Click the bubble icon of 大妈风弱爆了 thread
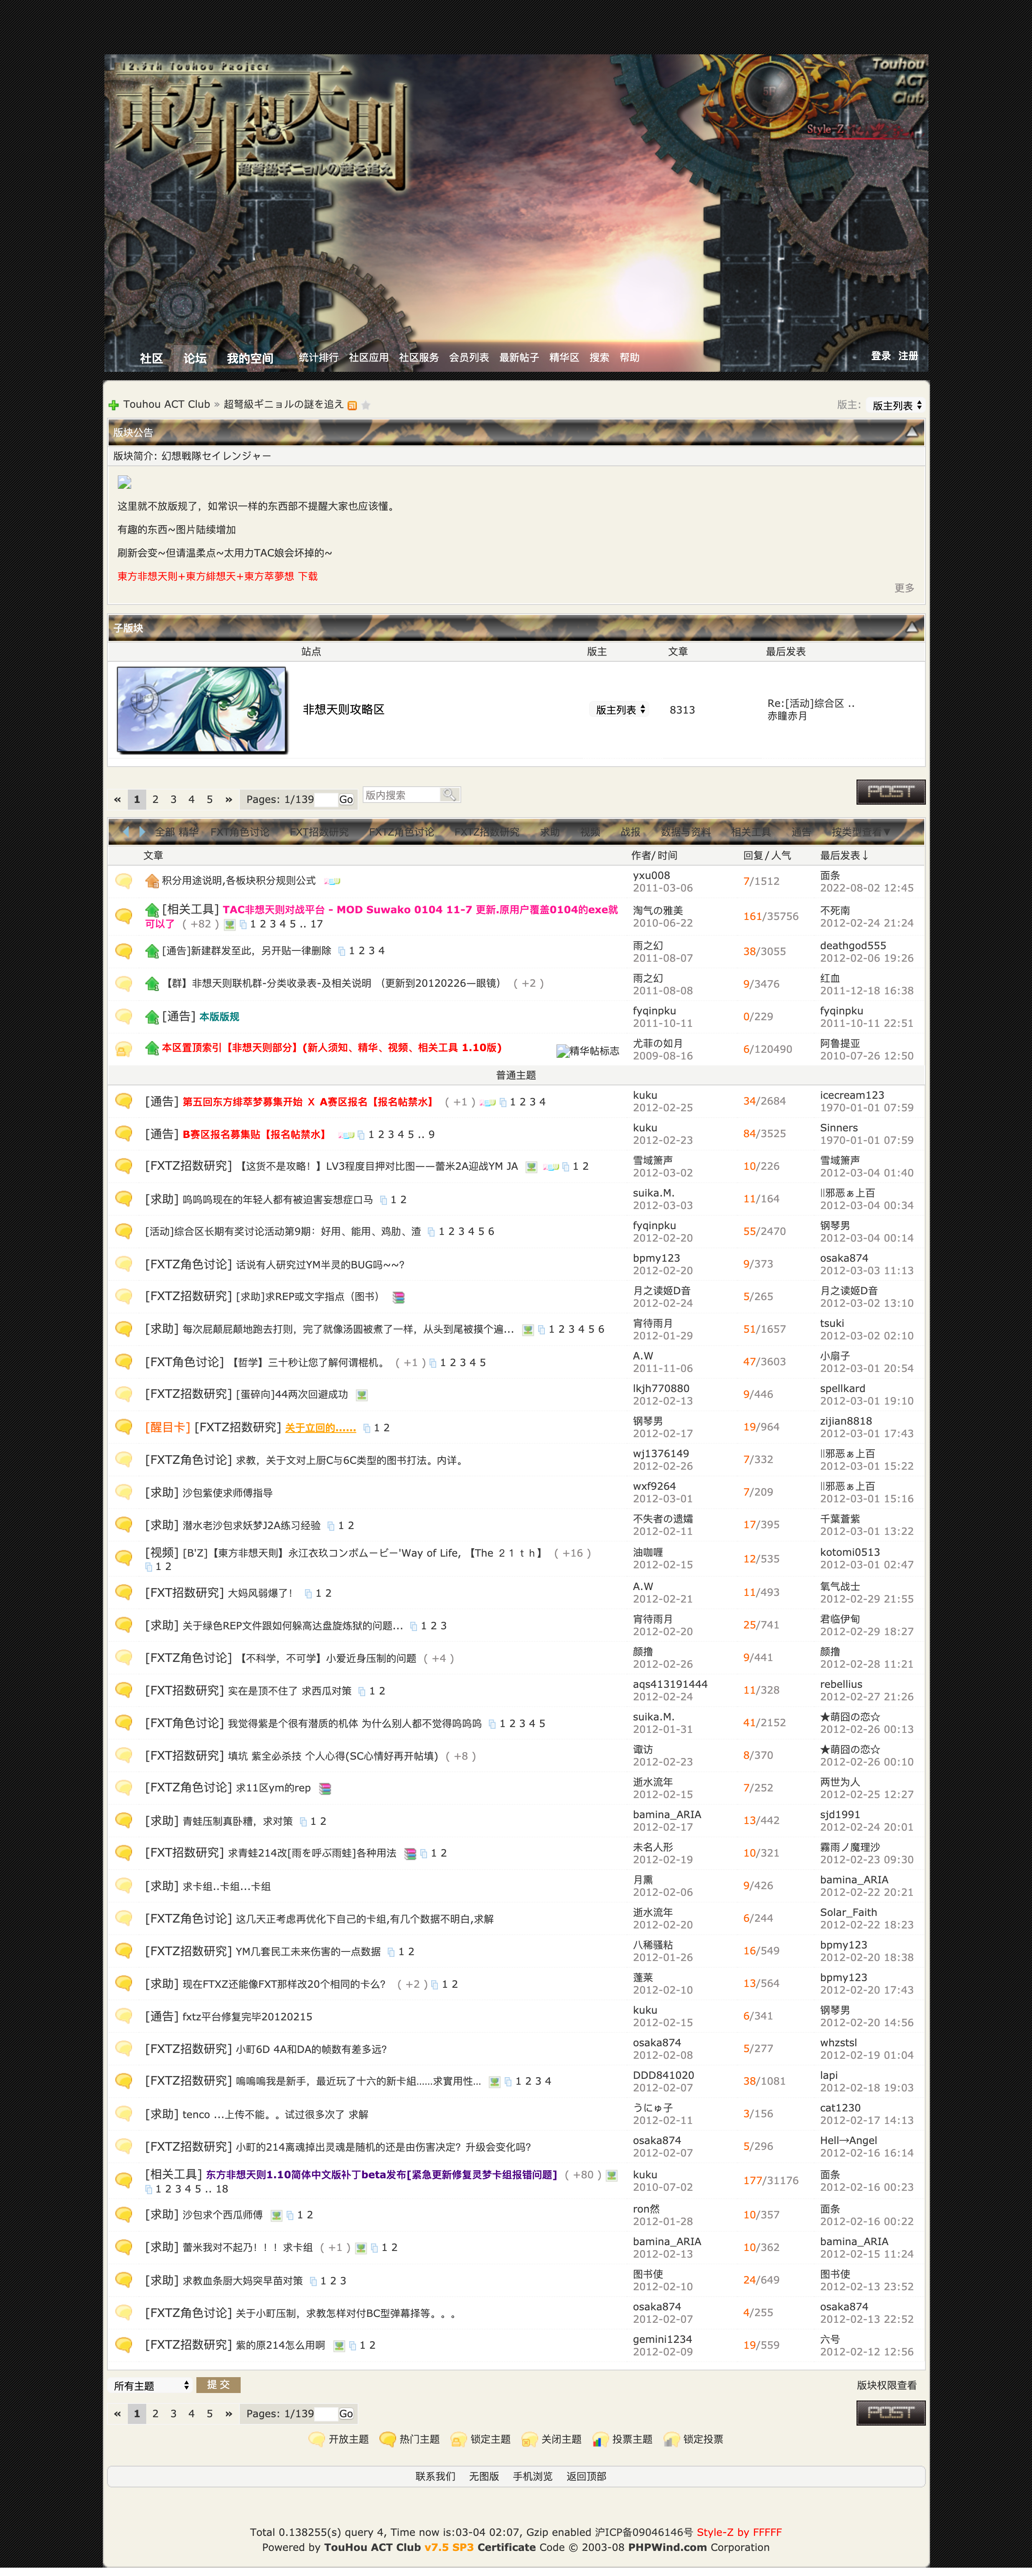 point(124,1592)
